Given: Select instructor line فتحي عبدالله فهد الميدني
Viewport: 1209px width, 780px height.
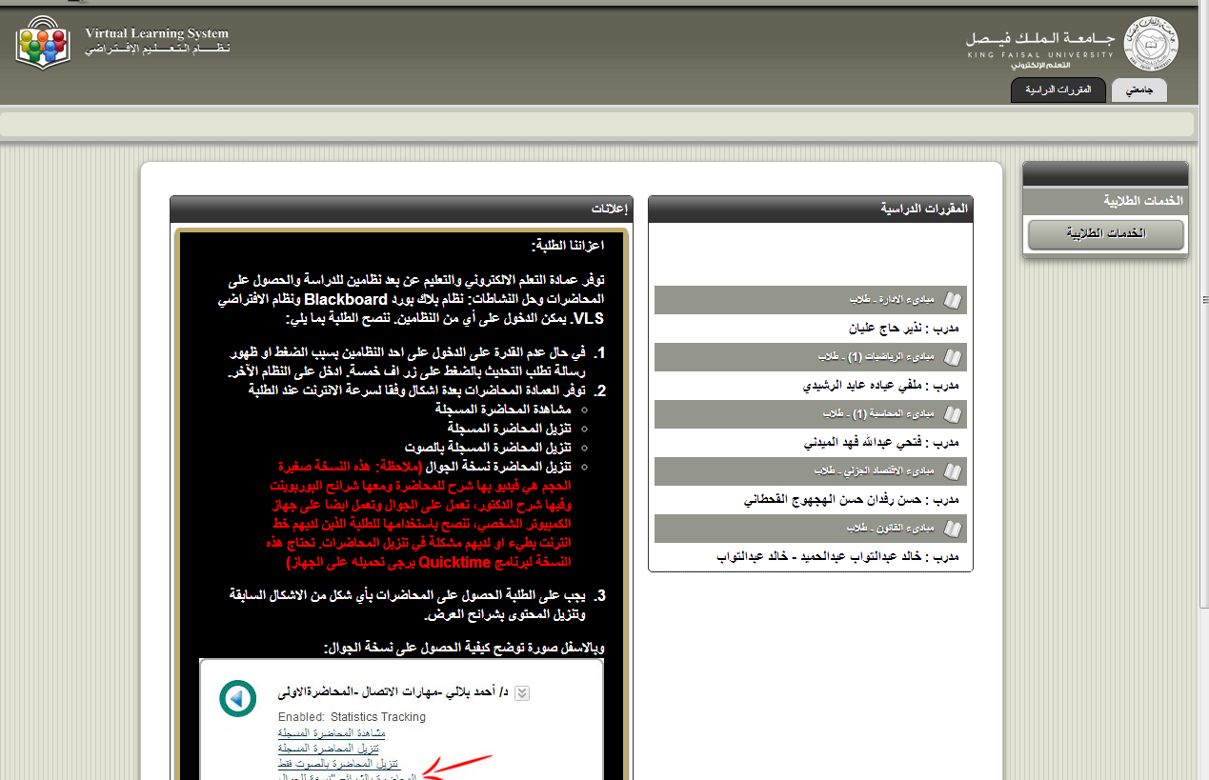Looking at the screenshot, I should coord(882,443).
